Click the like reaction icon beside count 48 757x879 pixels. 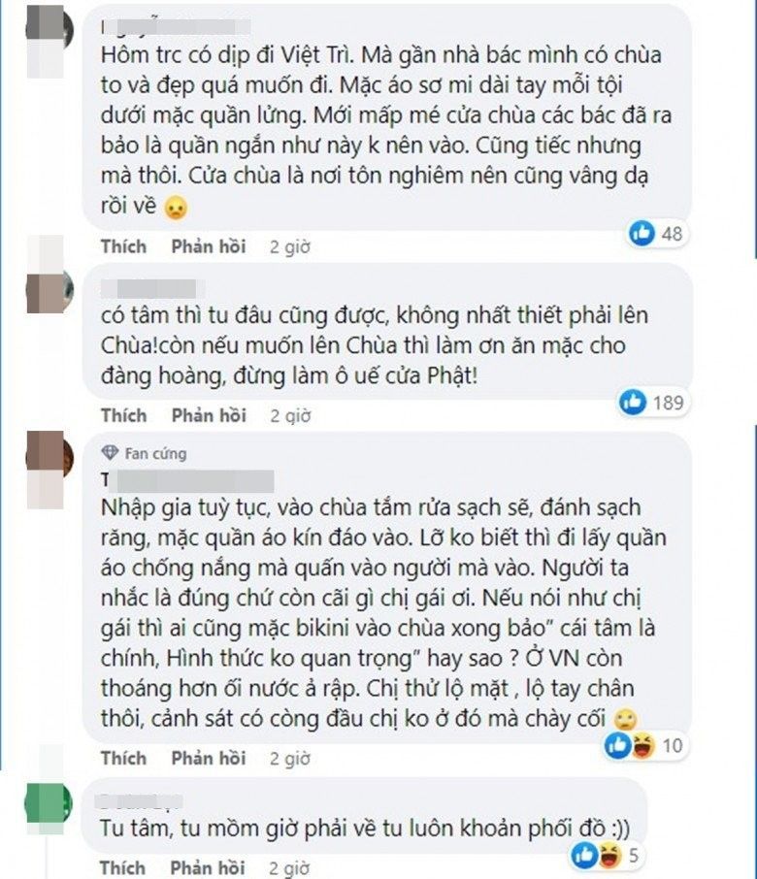pos(642,233)
